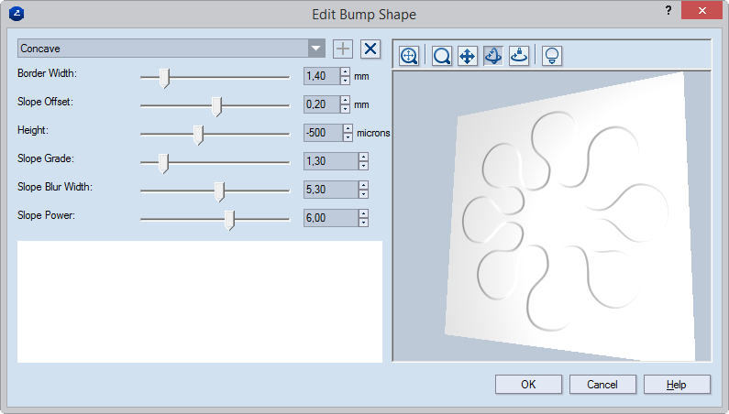Increase Slope Power with up arrow
Viewport: 729px width, 414px height.
[x=363, y=213]
